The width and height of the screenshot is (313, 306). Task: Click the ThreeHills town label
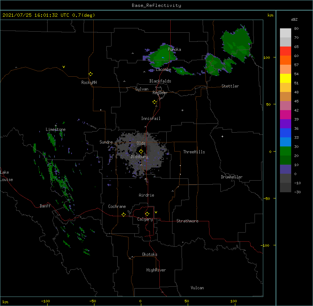point(194,152)
